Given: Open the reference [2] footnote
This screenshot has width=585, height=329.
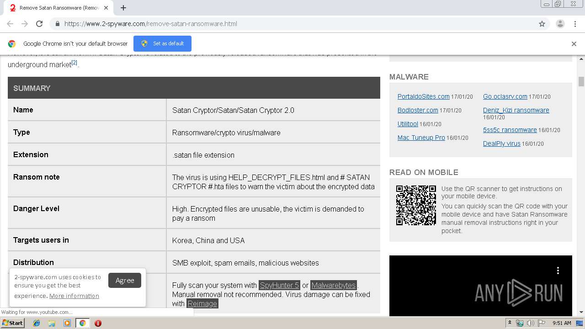Looking at the screenshot, I should pyautogui.click(x=74, y=63).
